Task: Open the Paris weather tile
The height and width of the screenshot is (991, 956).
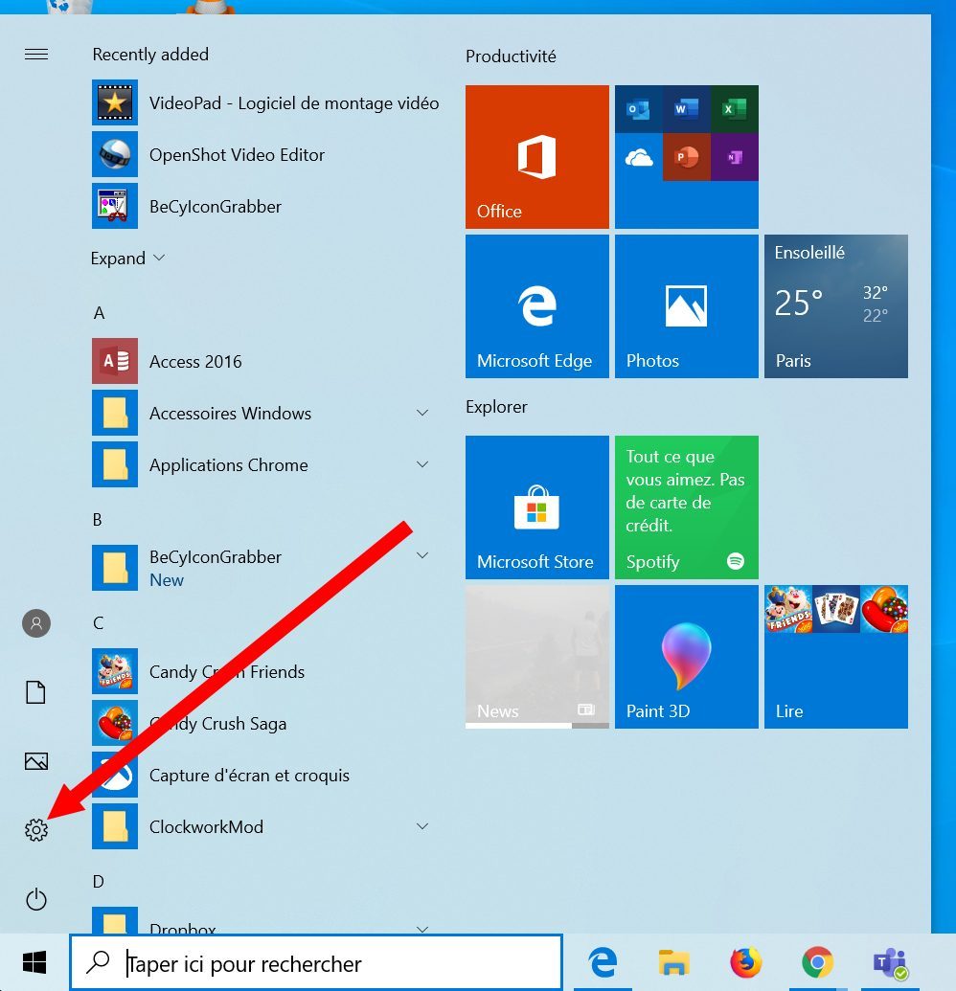Action: tap(836, 306)
